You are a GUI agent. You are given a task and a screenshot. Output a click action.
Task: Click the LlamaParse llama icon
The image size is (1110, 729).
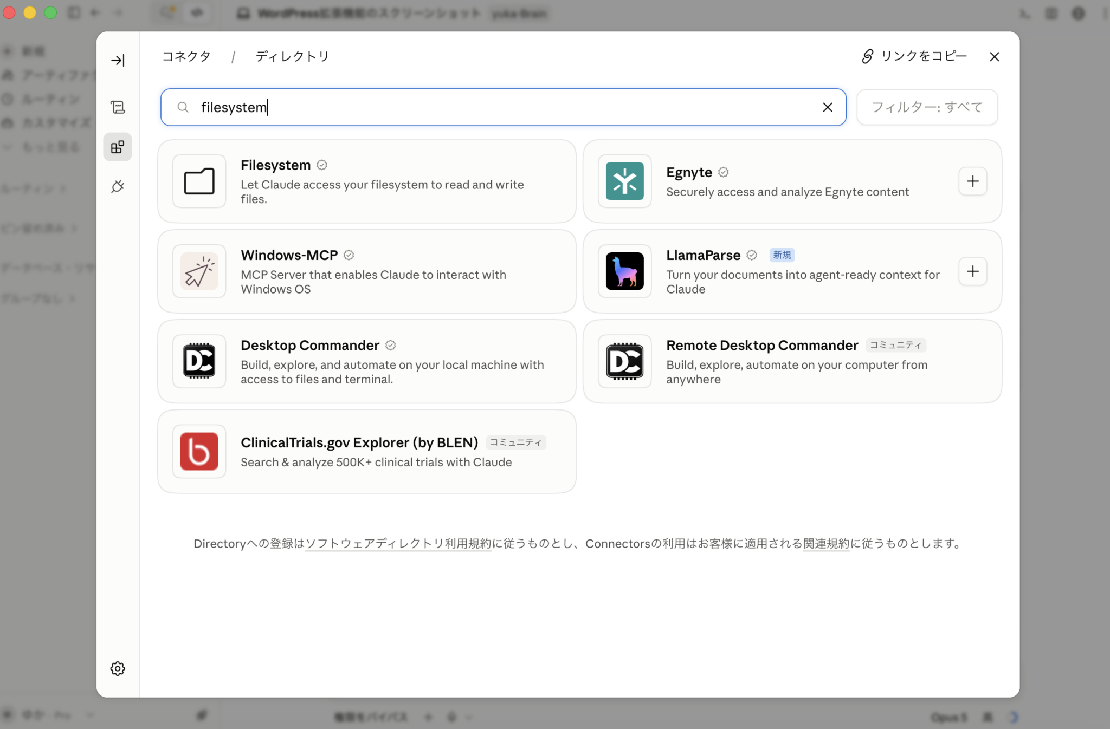point(624,271)
